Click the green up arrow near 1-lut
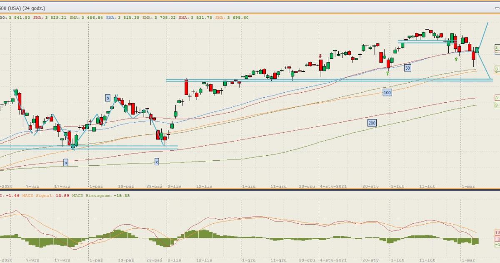 coord(387,73)
